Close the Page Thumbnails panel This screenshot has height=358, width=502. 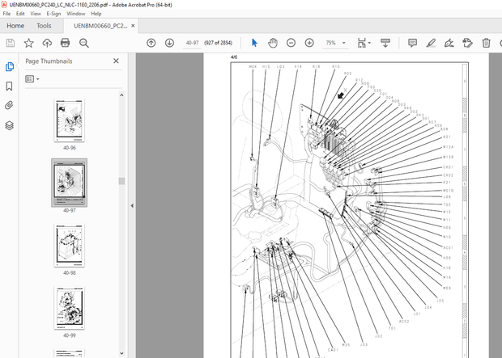click(x=116, y=61)
